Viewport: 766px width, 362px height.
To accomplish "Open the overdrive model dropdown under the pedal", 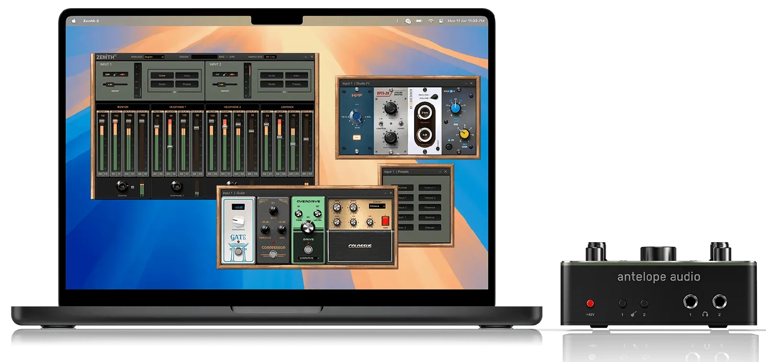I will coord(308,258).
